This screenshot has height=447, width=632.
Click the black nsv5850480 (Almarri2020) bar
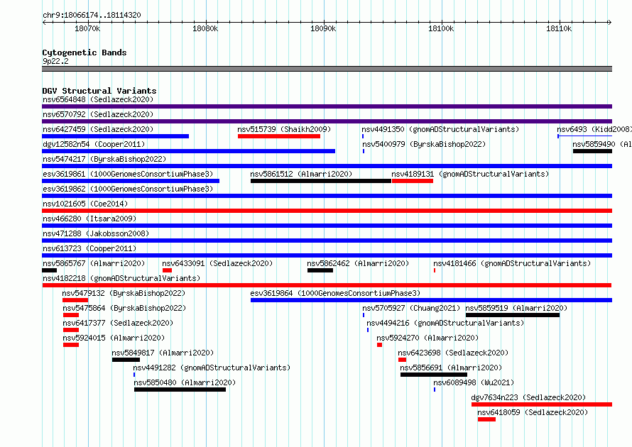180,390
